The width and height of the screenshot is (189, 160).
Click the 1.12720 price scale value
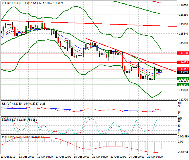(183, 100)
